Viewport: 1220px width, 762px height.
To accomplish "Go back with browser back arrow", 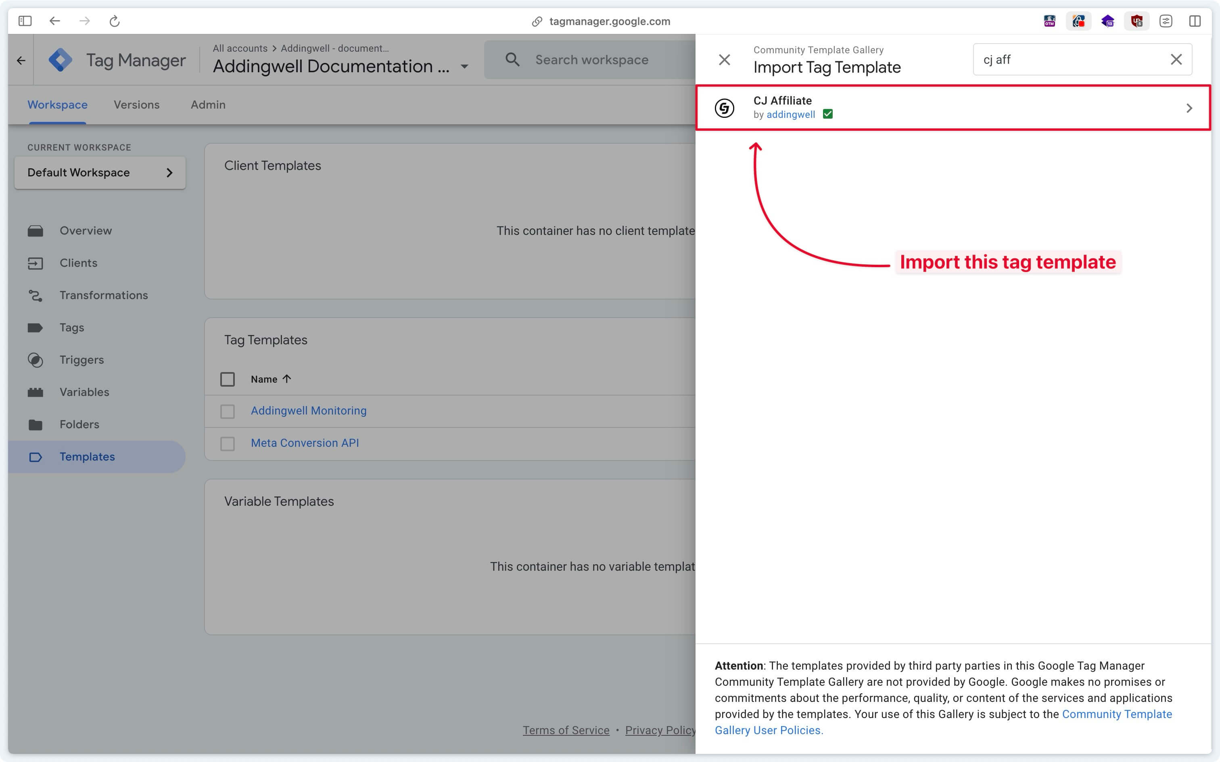I will click(x=55, y=21).
